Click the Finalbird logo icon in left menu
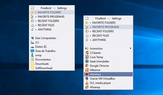163x95 pixels. [32, 8]
